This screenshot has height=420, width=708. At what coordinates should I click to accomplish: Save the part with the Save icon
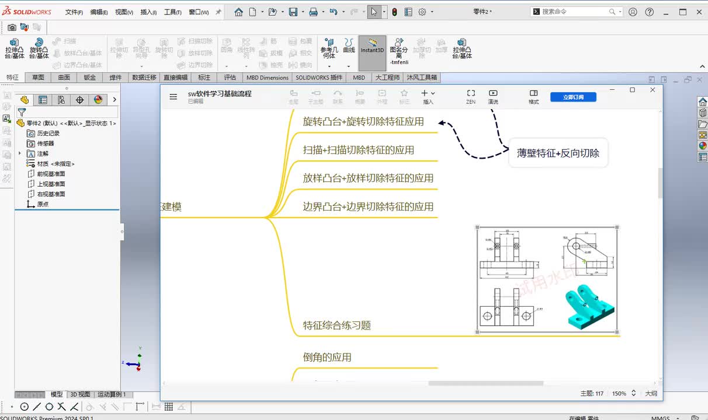293,12
